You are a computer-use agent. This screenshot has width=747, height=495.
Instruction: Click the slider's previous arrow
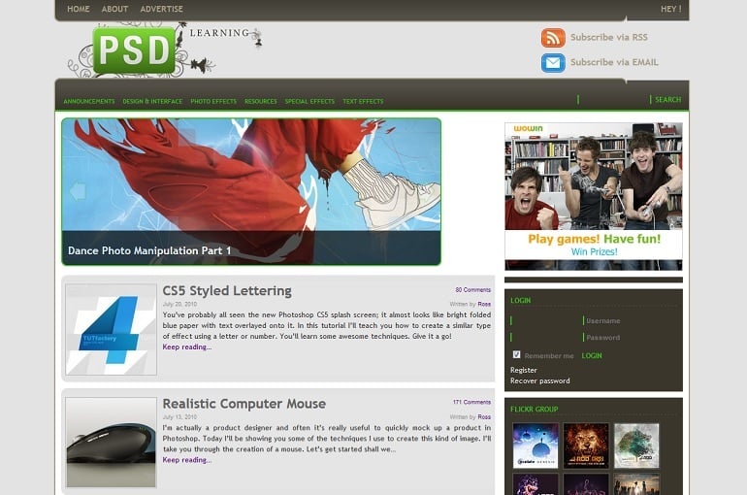[x=78, y=191]
